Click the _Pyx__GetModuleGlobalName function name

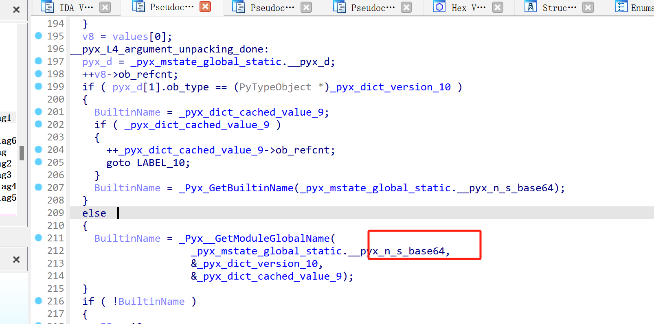click(x=257, y=239)
